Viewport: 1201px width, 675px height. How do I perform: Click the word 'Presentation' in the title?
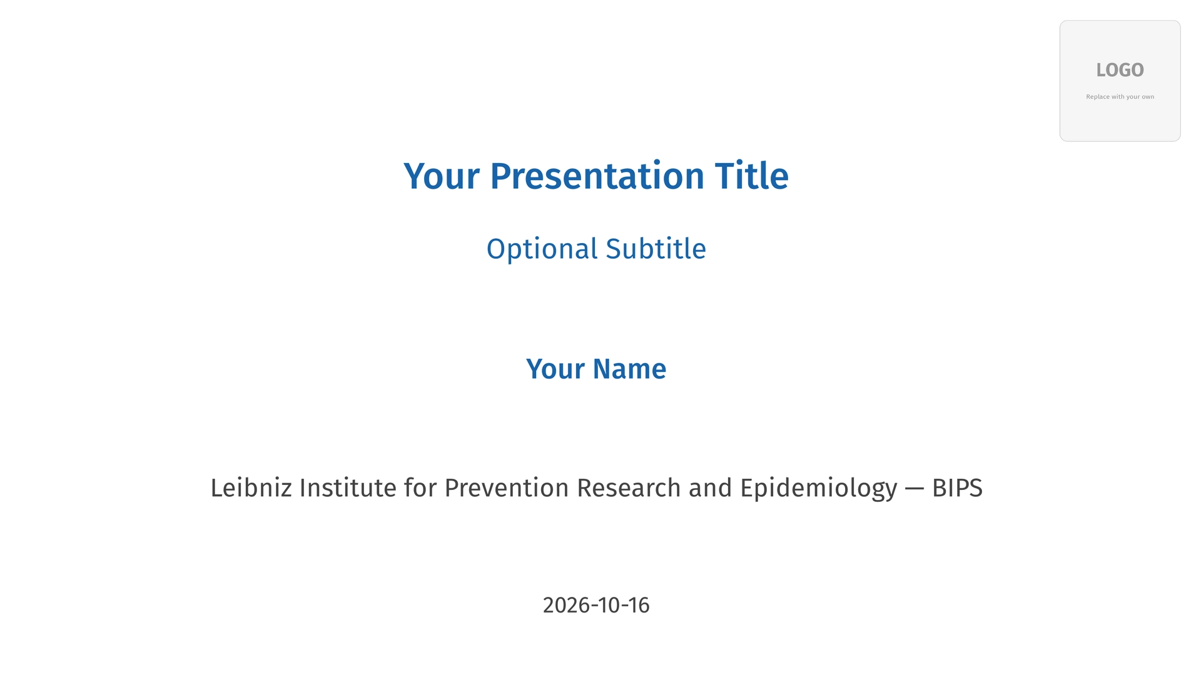click(597, 176)
